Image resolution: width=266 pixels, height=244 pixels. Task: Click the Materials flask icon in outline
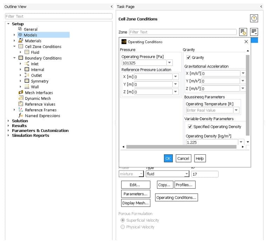point(21,41)
